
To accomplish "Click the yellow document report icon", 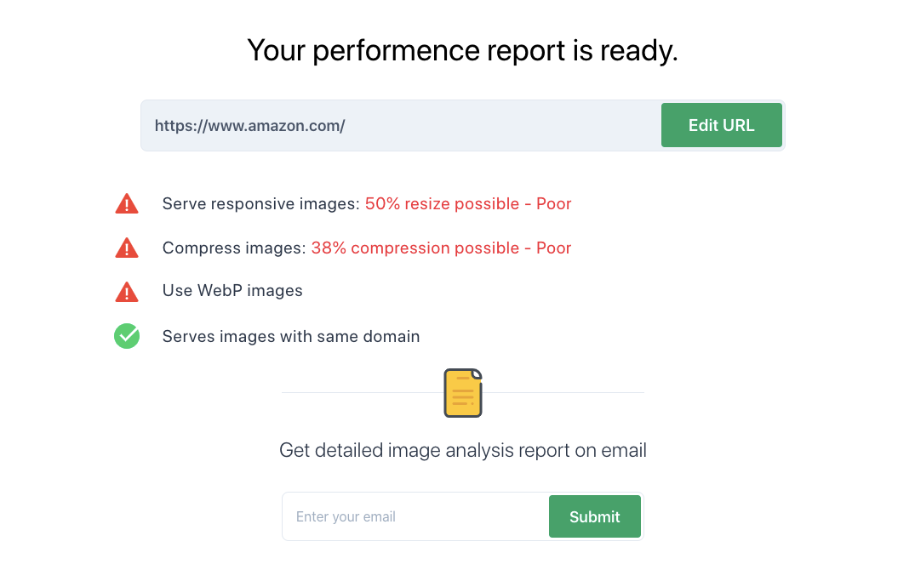I will [463, 393].
